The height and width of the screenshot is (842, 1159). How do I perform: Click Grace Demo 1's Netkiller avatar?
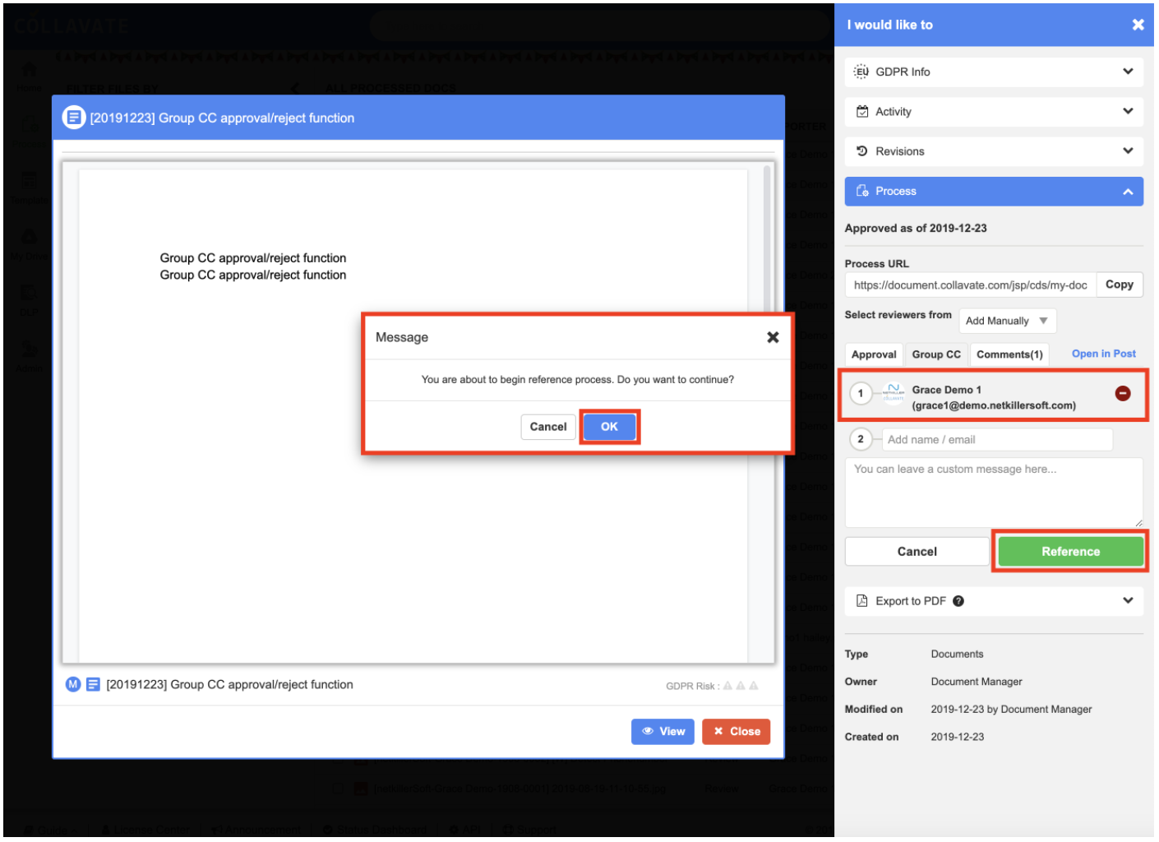[893, 394]
